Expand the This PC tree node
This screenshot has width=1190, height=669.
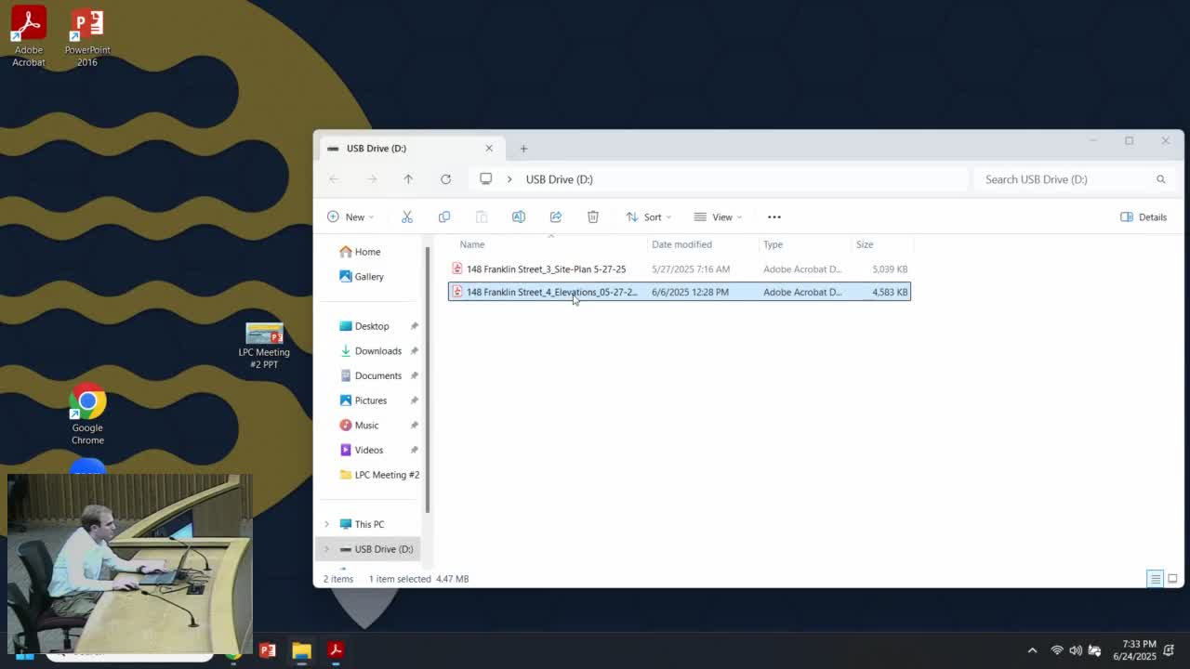[x=326, y=524]
